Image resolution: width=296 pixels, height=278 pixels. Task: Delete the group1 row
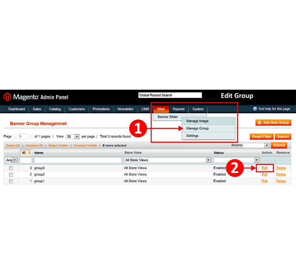pos(281,181)
